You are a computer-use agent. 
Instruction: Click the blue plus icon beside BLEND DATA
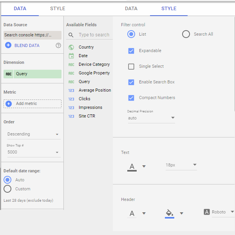click(8, 45)
